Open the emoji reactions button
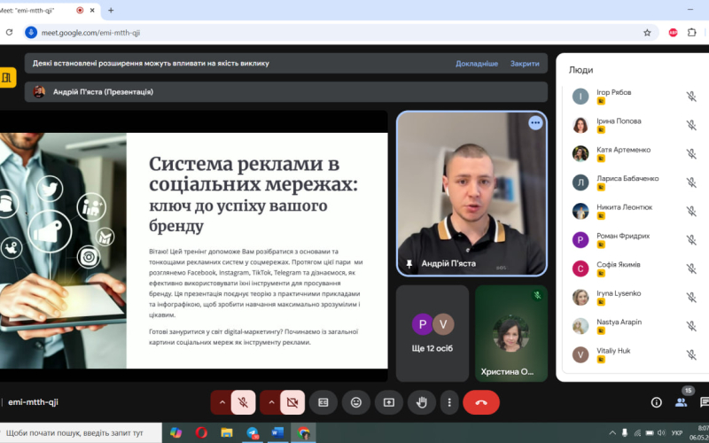This screenshot has height=443, width=709. [356, 402]
